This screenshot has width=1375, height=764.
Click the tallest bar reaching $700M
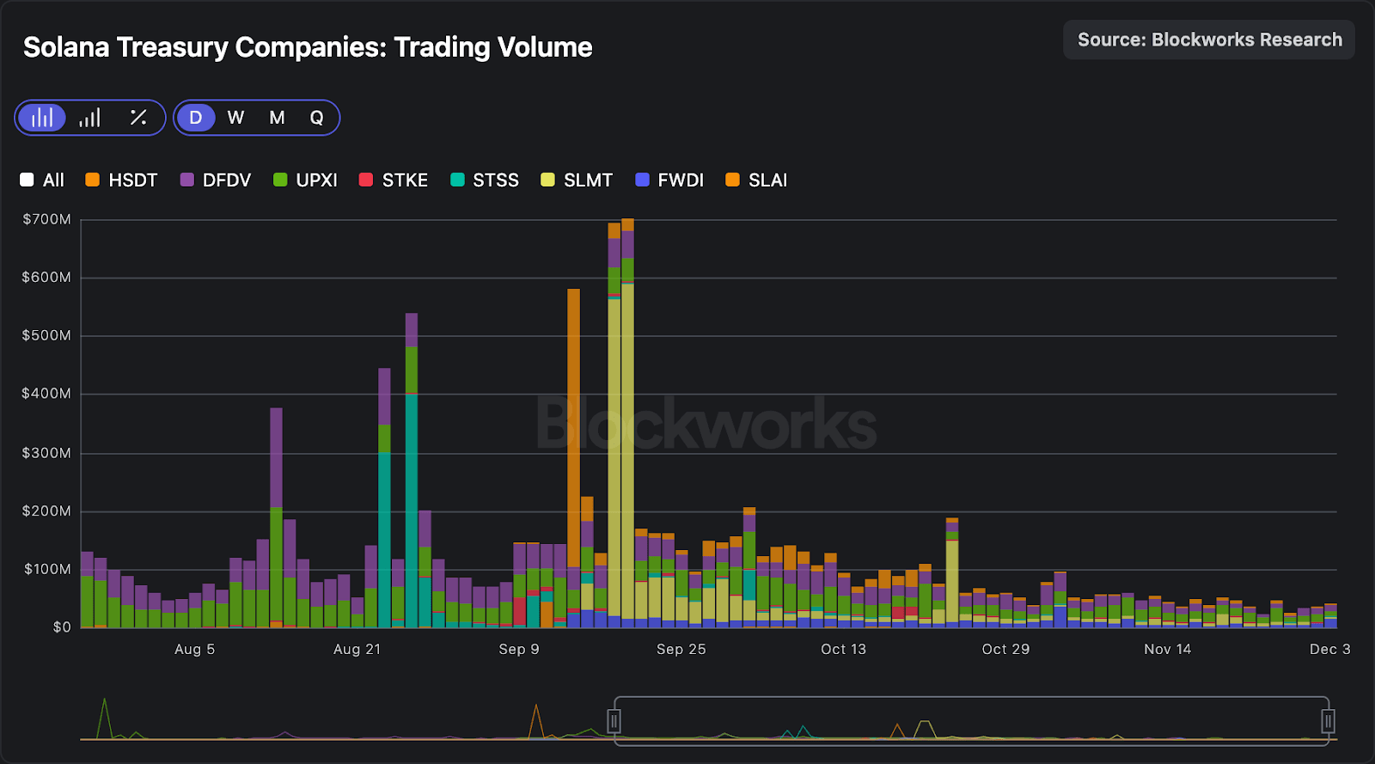[627, 423]
